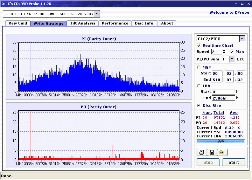Open the PI/PO Sum dropdown
This screenshot has height=180, width=252.
coord(232,59)
